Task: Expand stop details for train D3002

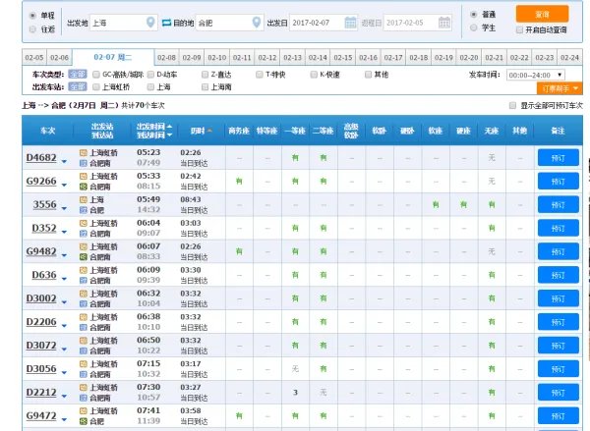Action: tap(64, 302)
